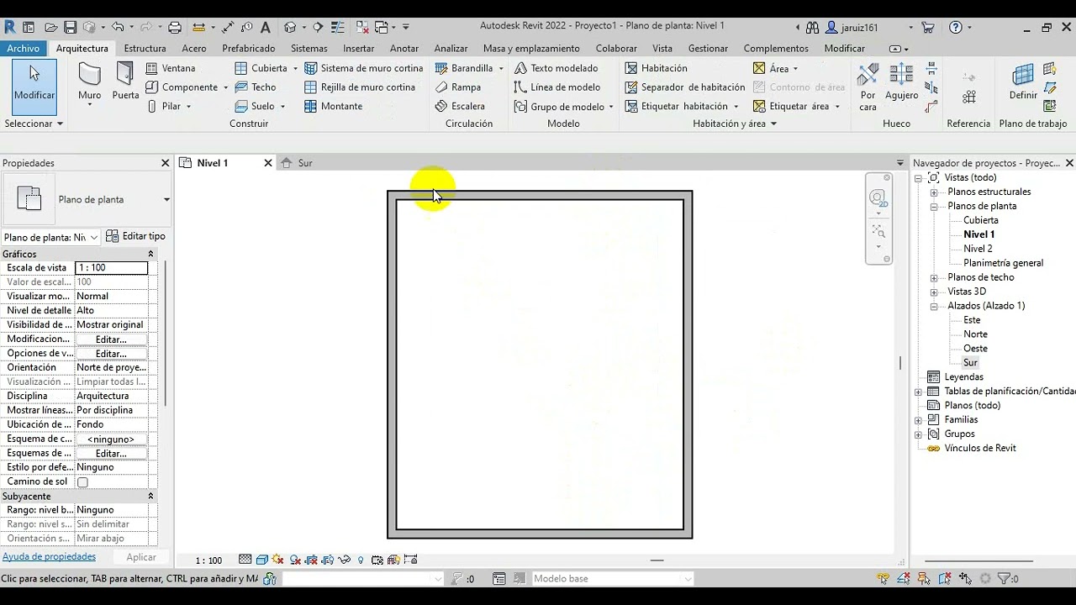
Task: Save the project with the floppy icon
Action: [x=71, y=28]
